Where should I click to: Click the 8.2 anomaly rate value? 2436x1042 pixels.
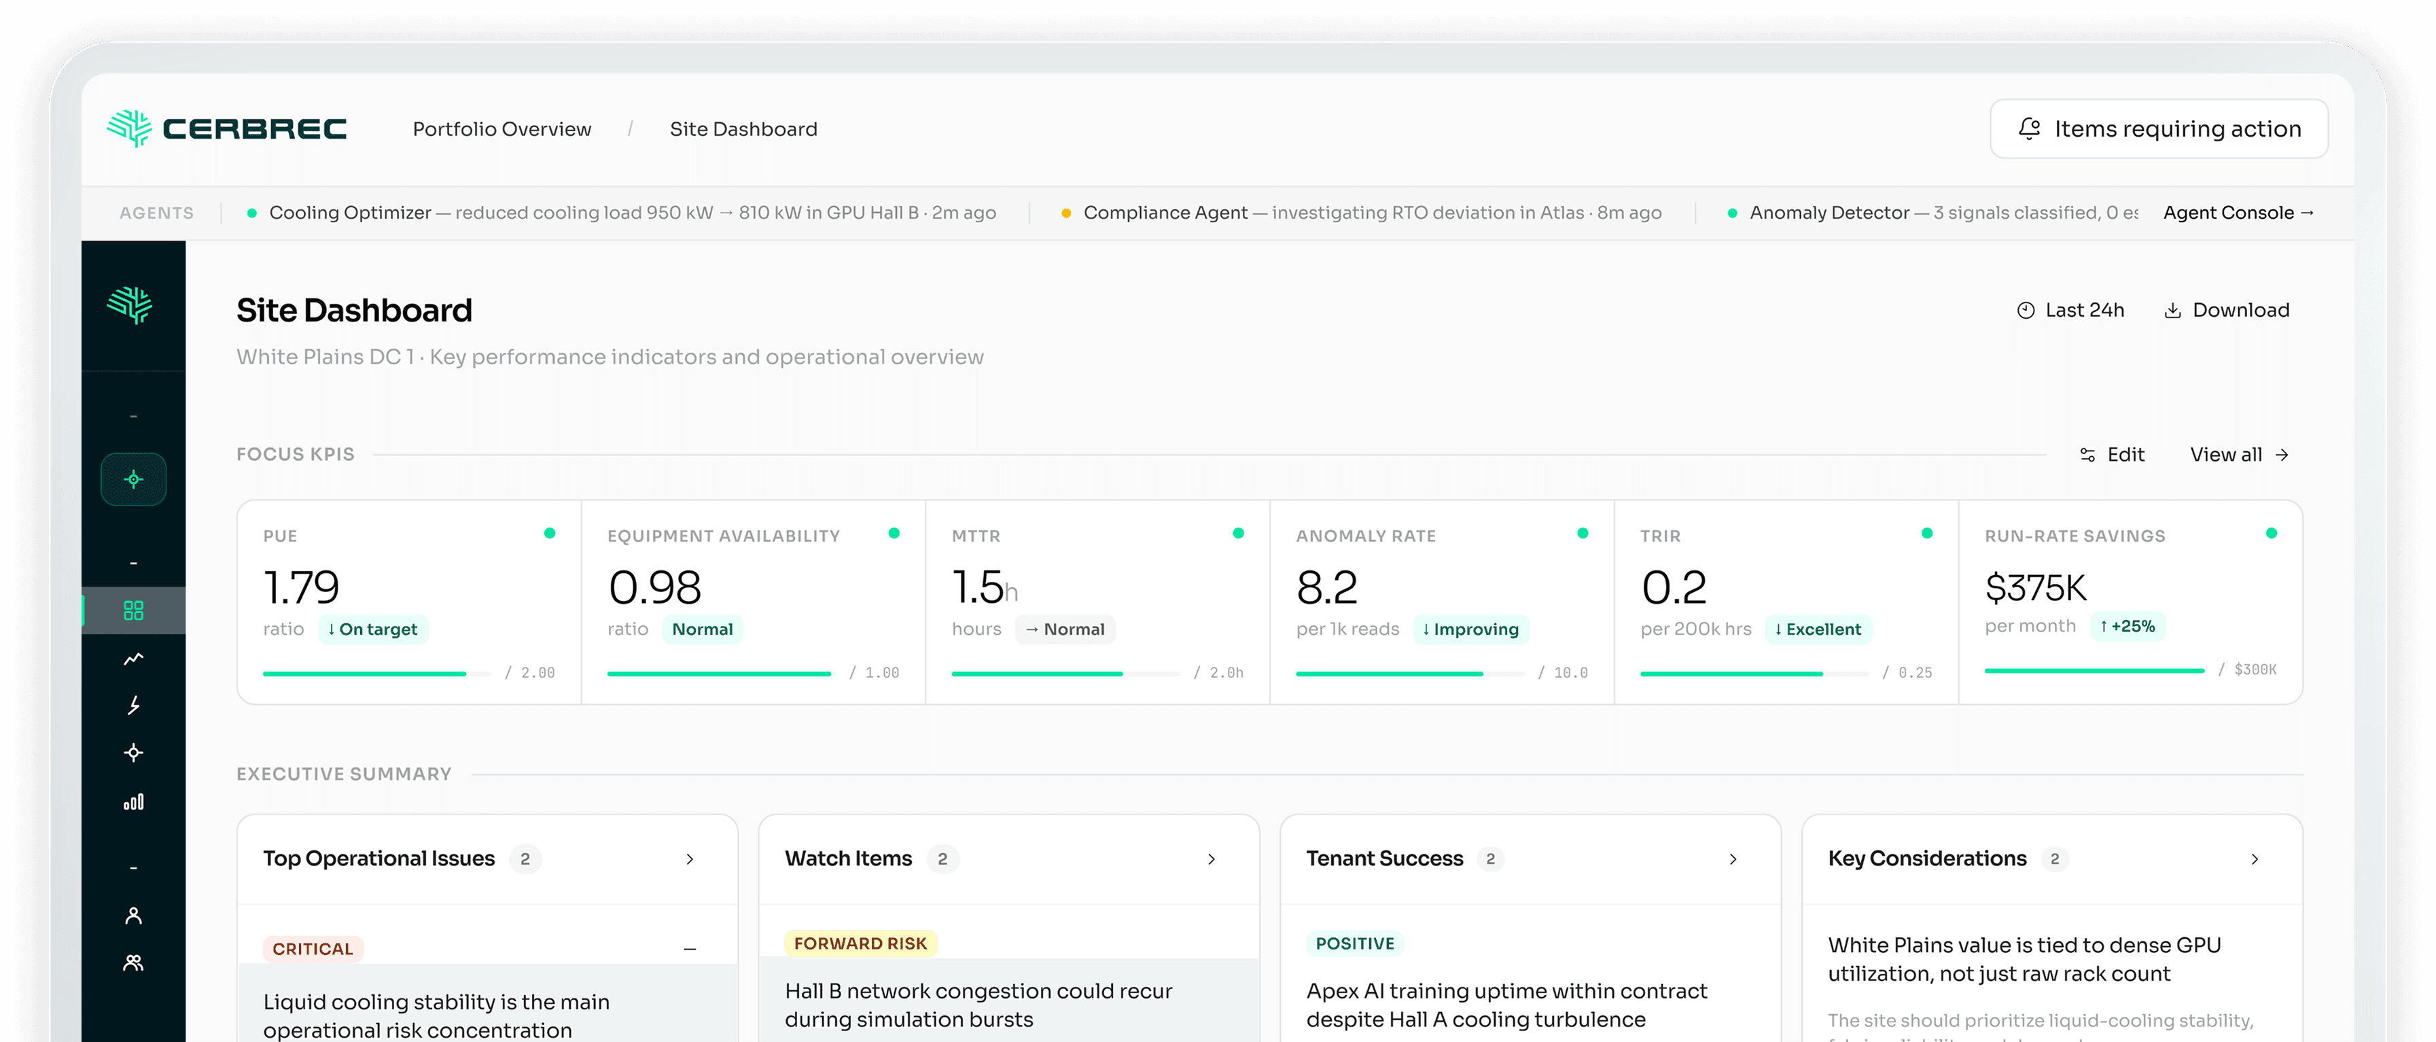[1326, 587]
